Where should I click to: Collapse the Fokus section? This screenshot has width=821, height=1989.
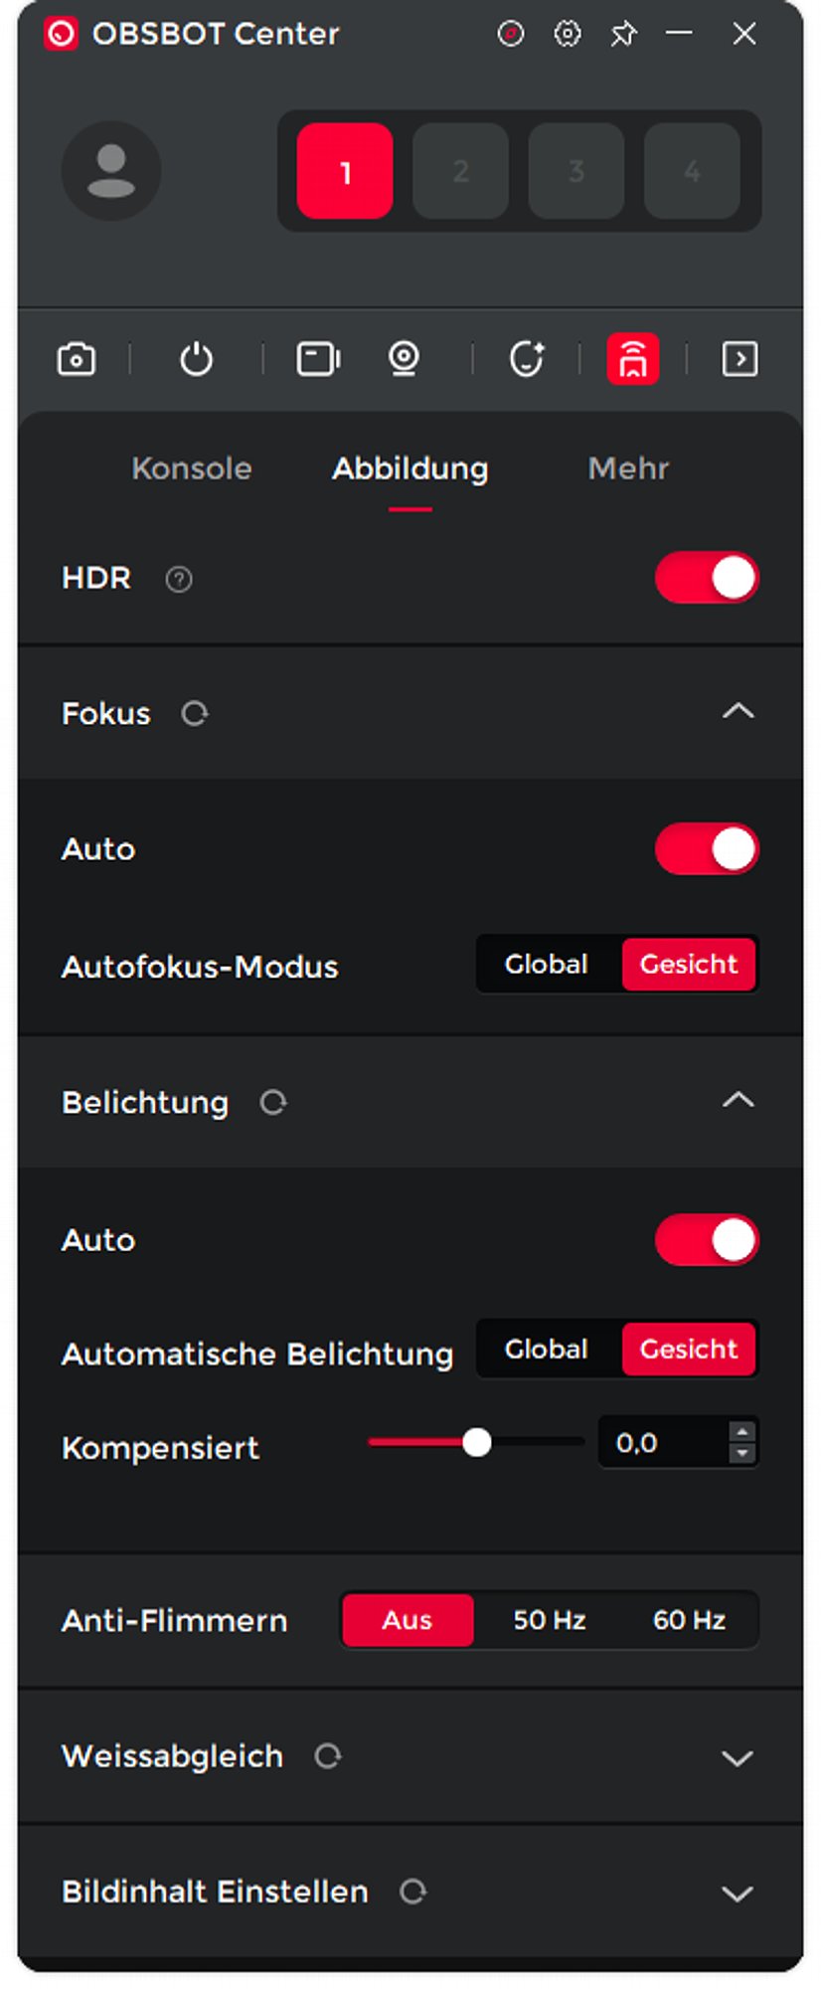click(x=738, y=711)
